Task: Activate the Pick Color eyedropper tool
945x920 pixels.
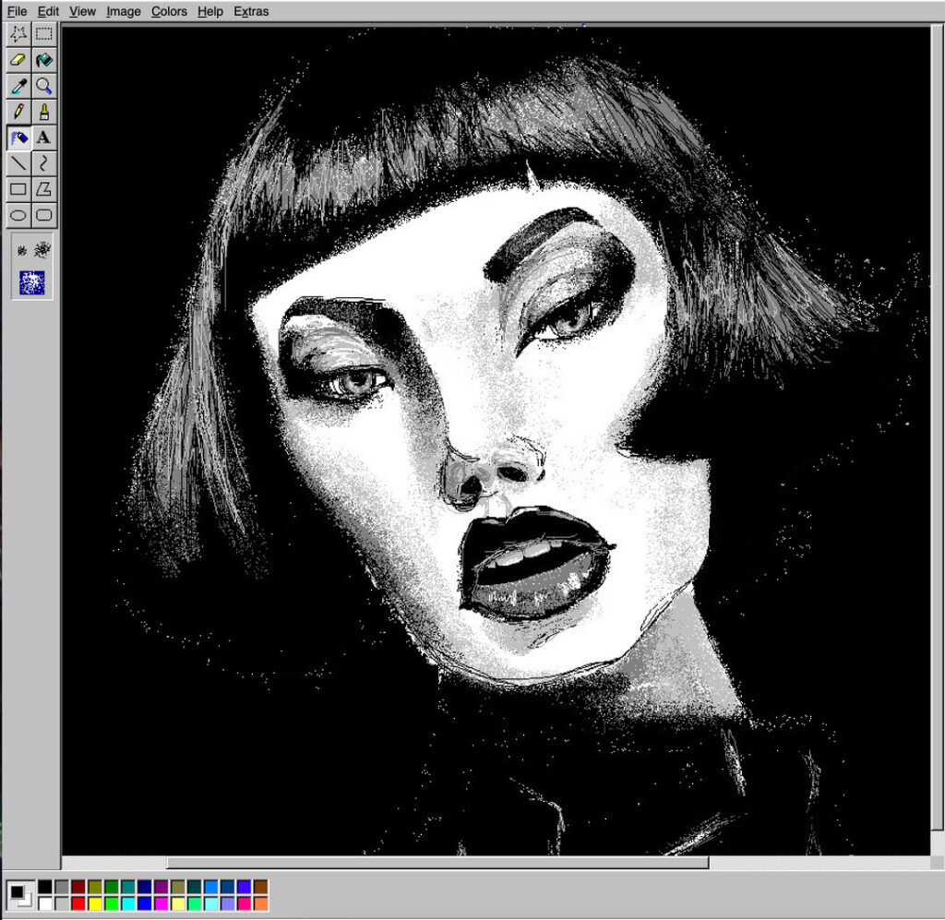Action: [18, 86]
